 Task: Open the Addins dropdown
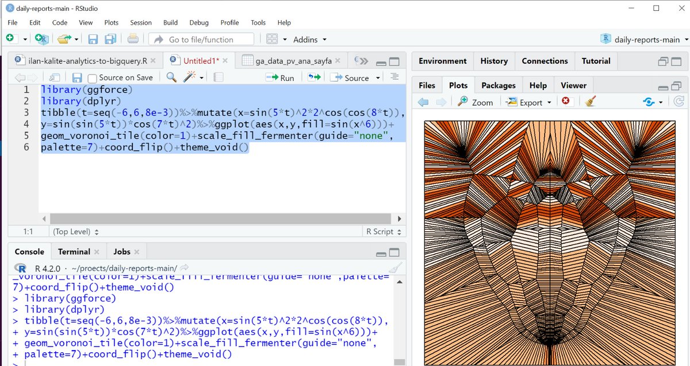[x=310, y=39]
